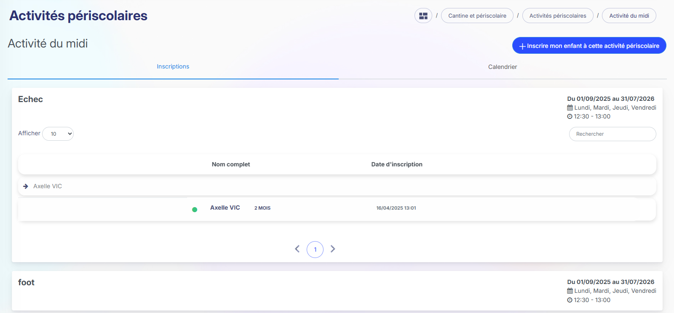Click the calendar icon in Echec card
The image size is (674, 313).
(x=570, y=108)
